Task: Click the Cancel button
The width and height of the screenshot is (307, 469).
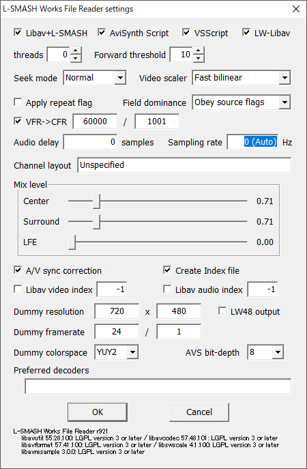Action: (x=199, y=412)
